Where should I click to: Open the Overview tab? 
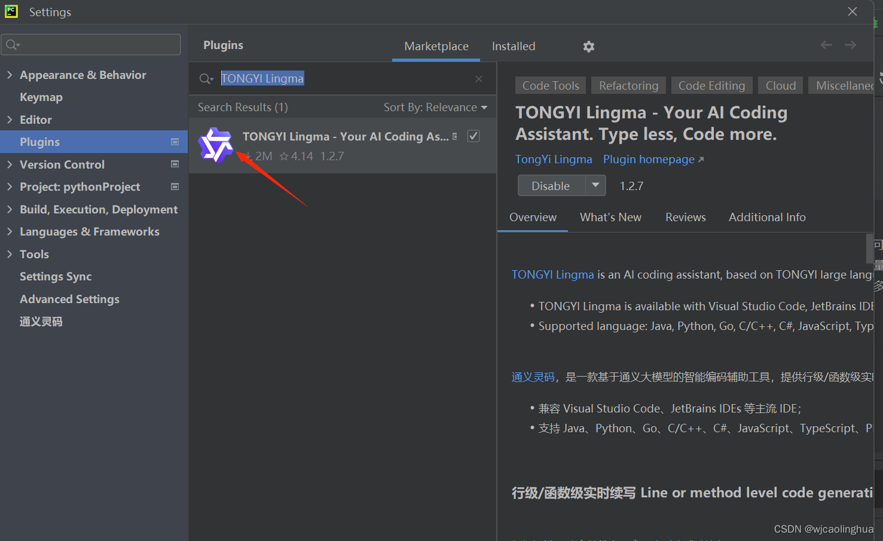(x=533, y=218)
